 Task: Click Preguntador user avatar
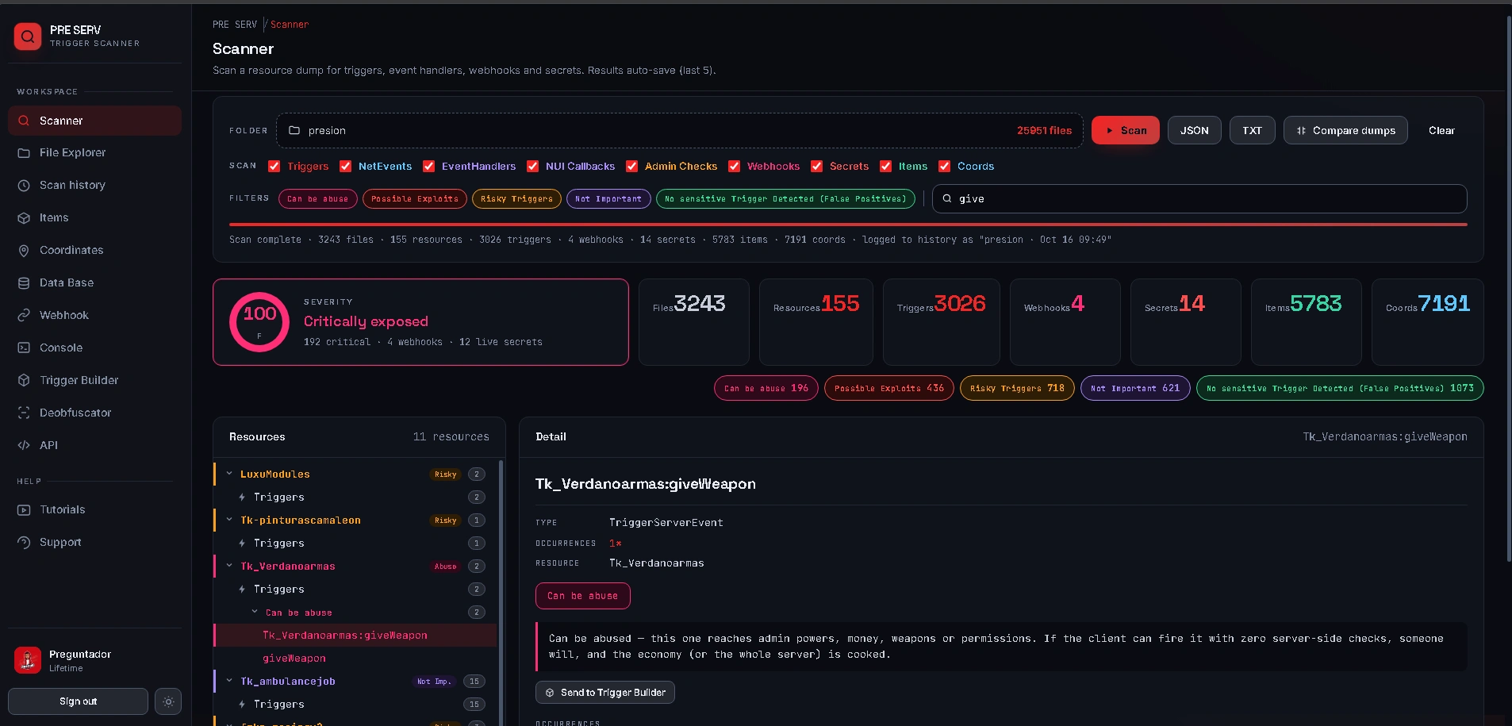click(28, 660)
